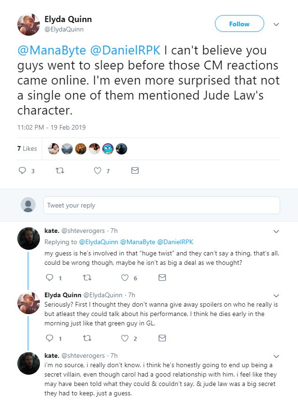Viewport: 298px width, 401px height.
Task: Expand options on kate's first reply
Action: (x=276, y=231)
